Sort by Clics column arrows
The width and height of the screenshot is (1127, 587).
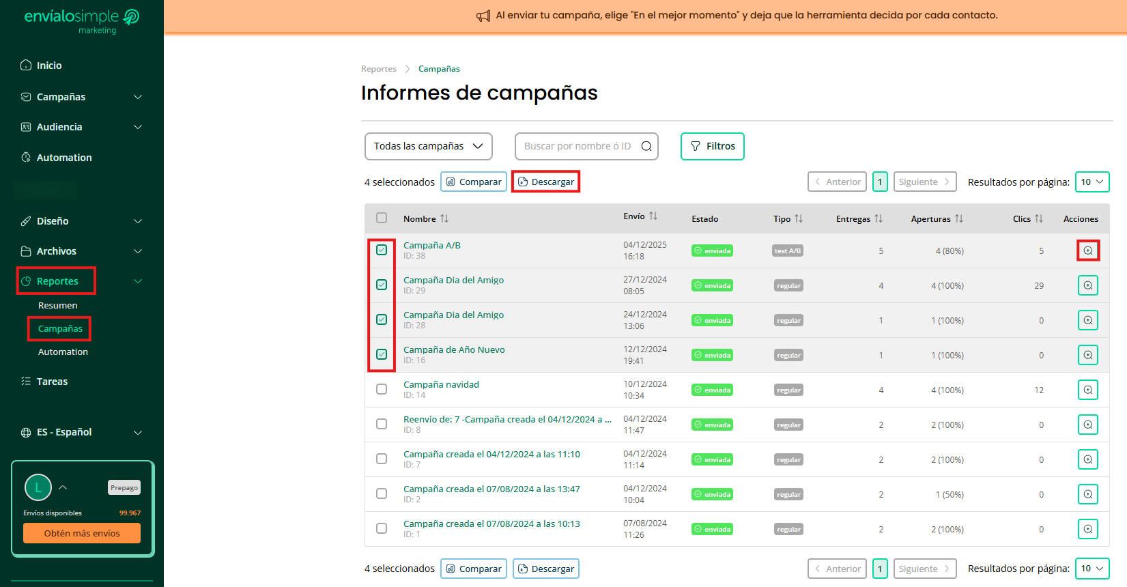coord(1039,218)
